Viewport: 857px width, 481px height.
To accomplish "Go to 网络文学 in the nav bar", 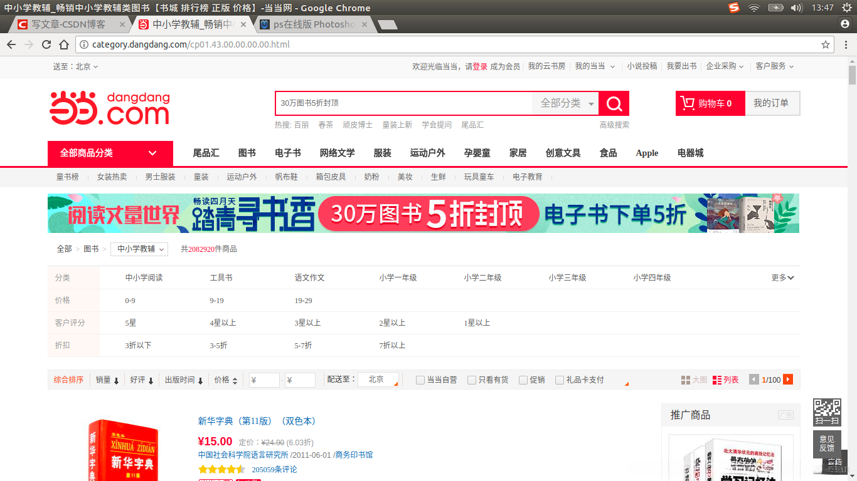I will (338, 153).
